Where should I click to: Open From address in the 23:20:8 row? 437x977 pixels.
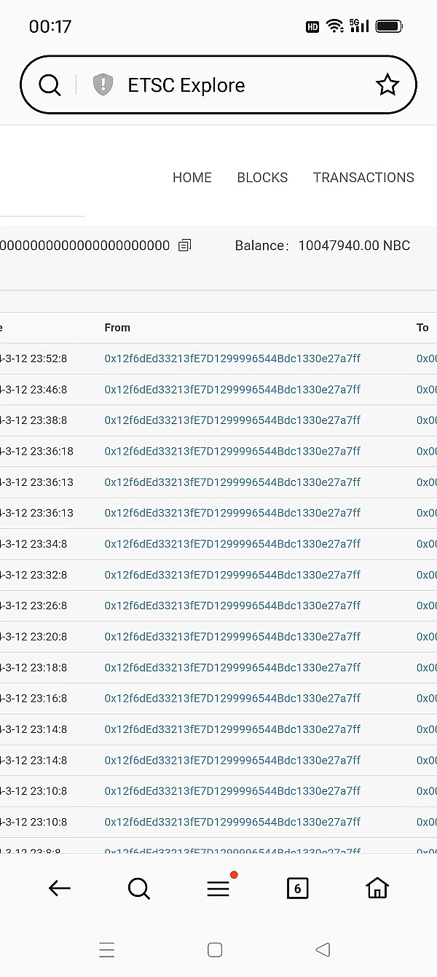coord(232,637)
